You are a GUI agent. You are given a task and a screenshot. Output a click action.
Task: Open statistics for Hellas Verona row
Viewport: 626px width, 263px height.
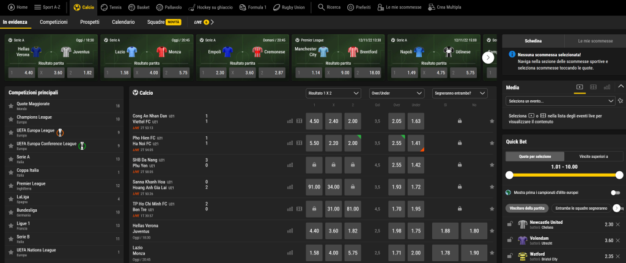coord(290,231)
